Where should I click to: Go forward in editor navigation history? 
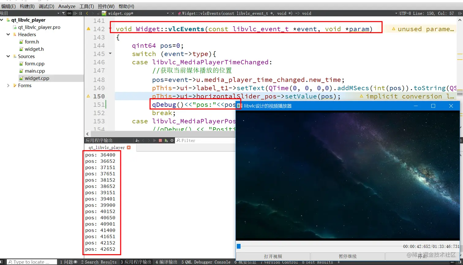93,13
